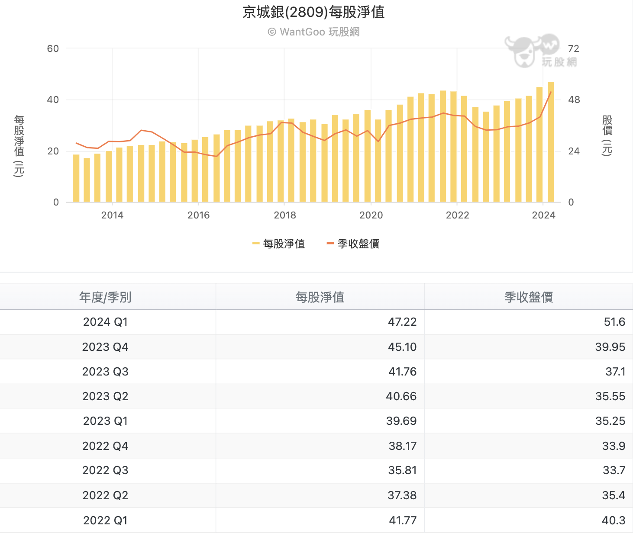
Task: Click the 39.95 closing price cell
Action: coord(610,347)
